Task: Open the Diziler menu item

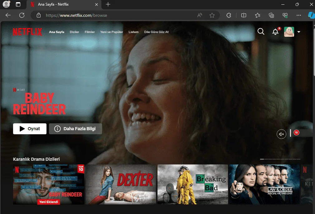Action: click(x=74, y=32)
